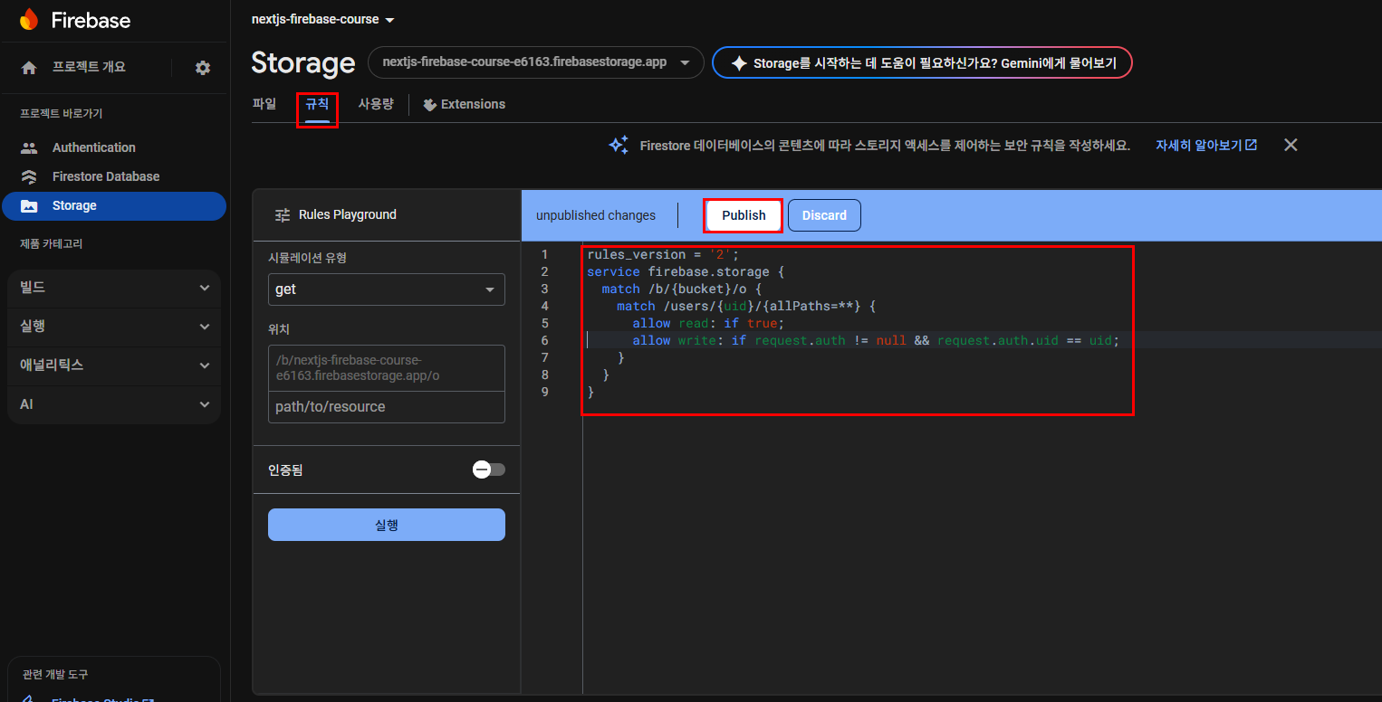
Task: Click the project overview home icon
Action: 29,68
